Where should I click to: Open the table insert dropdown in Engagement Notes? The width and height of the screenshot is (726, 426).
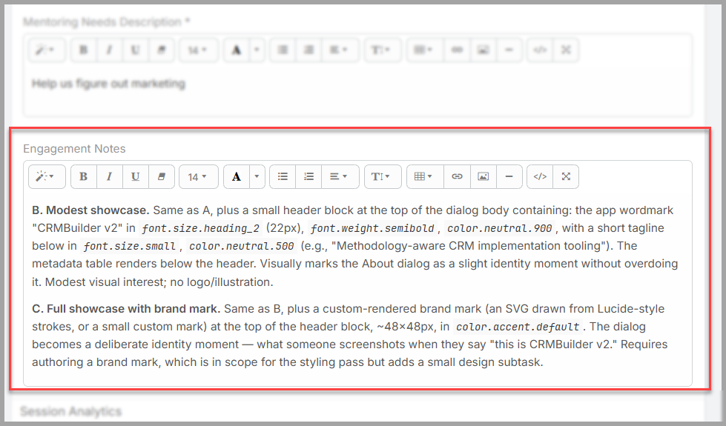click(425, 176)
